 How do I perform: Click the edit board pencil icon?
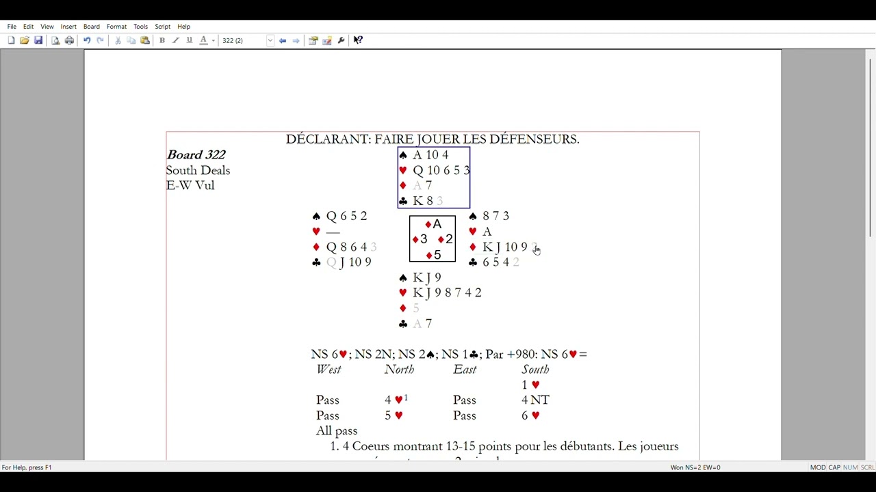coord(327,40)
